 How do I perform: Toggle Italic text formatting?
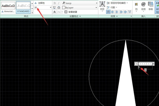point(59,3)
